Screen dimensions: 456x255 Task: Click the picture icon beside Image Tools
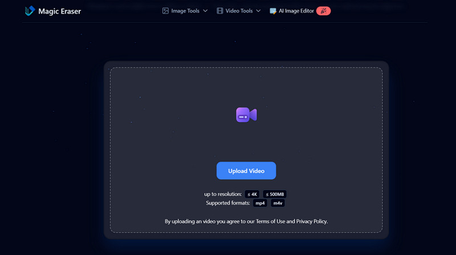point(165,11)
